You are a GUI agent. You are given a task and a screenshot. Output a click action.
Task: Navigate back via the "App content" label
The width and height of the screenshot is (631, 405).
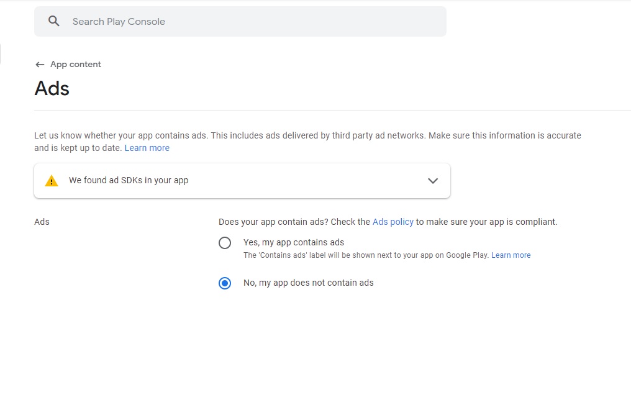pyautogui.click(x=75, y=64)
